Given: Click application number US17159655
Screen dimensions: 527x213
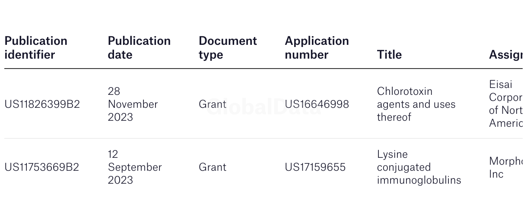Looking at the screenshot, I should (x=315, y=167).
